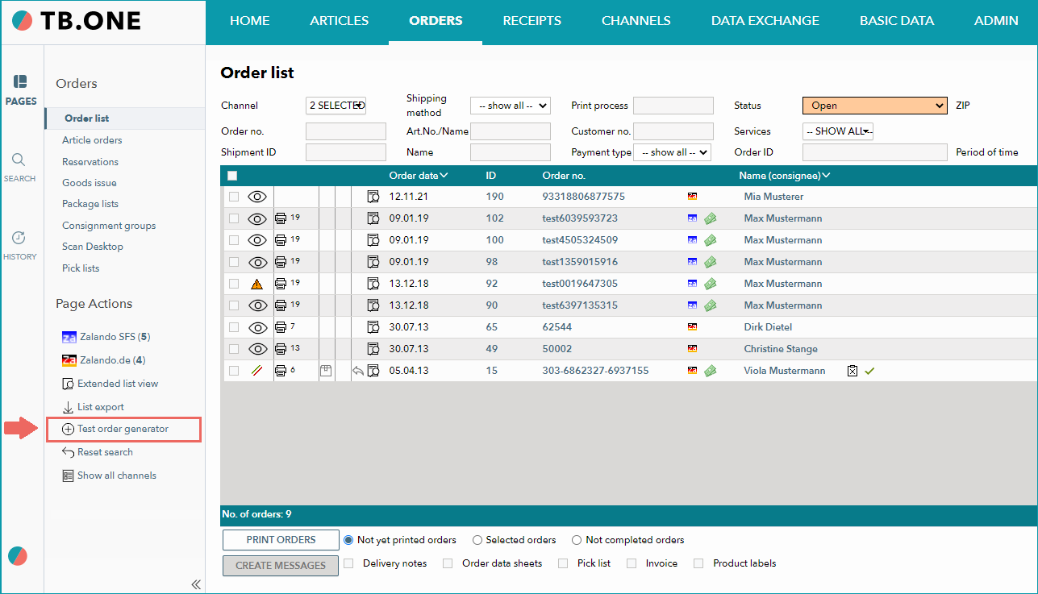Open the DATA EXCHANGE tab
Viewport: 1038px width, 594px height.
pos(765,21)
